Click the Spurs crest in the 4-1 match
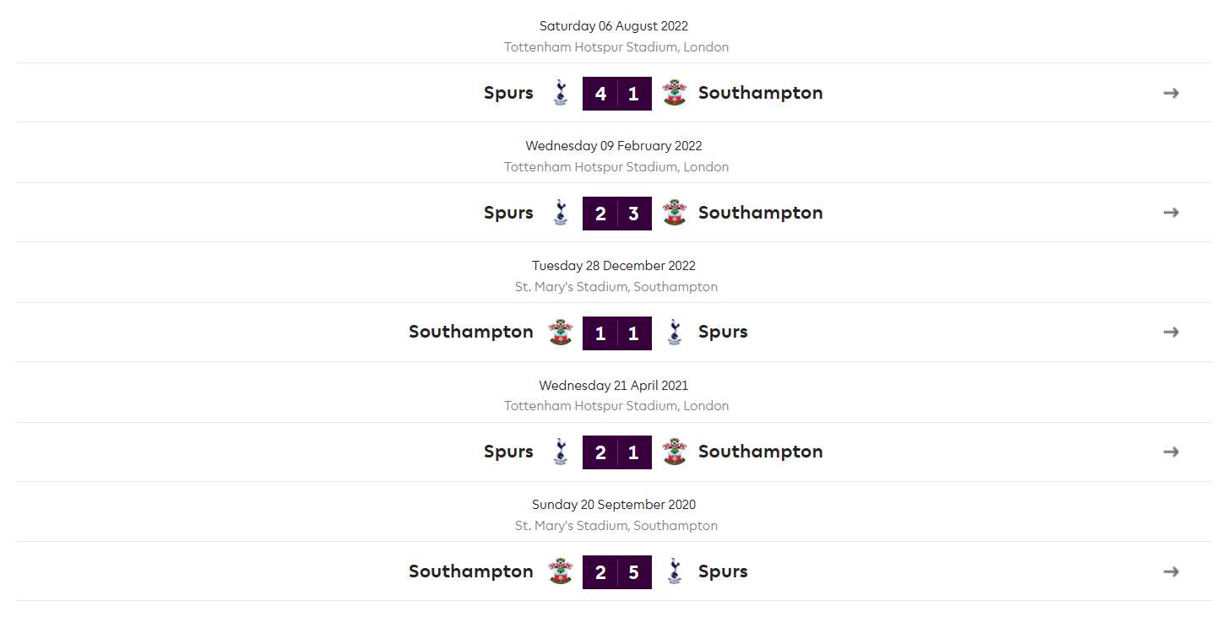Screen dimensions: 1221x628 (x=560, y=93)
